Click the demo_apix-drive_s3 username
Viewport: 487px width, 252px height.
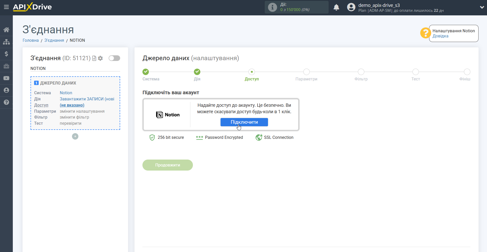[x=379, y=5]
